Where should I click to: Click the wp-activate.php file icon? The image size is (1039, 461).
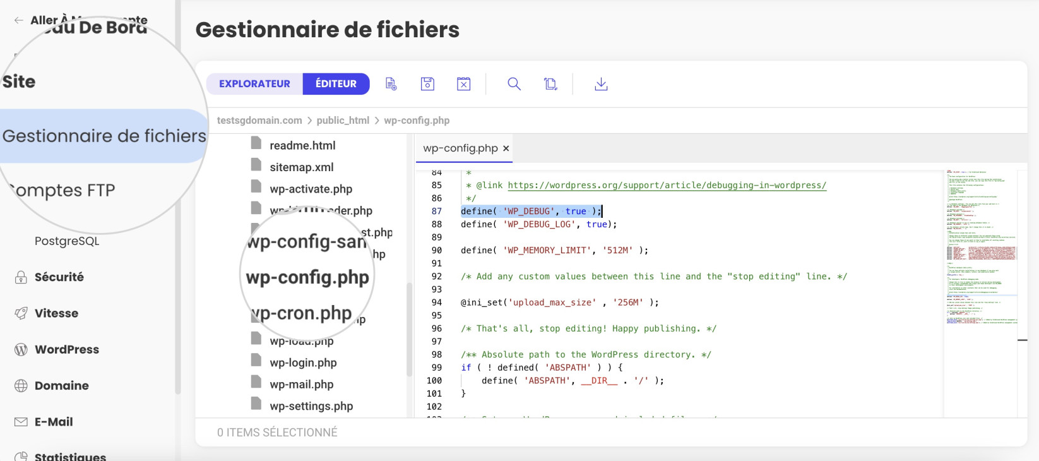(x=256, y=186)
